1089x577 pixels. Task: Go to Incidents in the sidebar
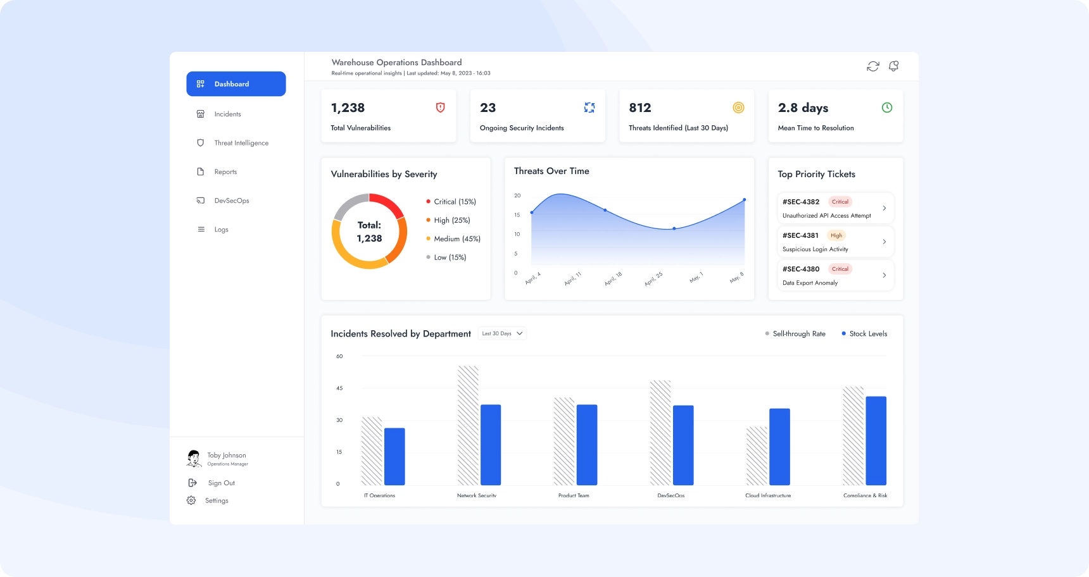(227, 115)
